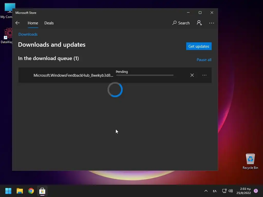This screenshot has width=263, height=197.
Task: Switch to the Deals tab
Action: click(49, 23)
